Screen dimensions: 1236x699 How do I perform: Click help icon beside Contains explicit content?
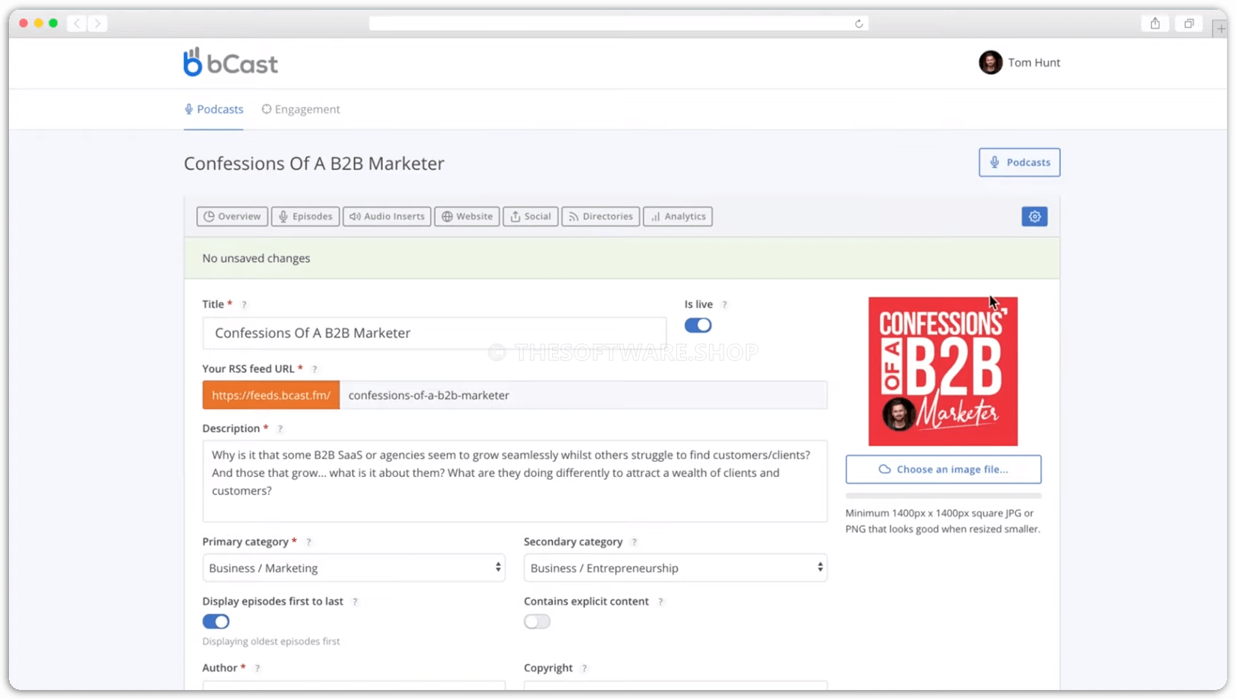coord(660,602)
